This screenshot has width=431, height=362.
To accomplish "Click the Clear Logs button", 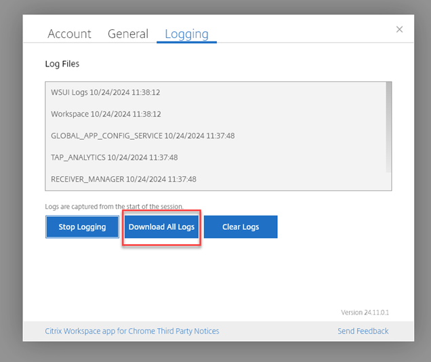I will (x=241, y=227).
